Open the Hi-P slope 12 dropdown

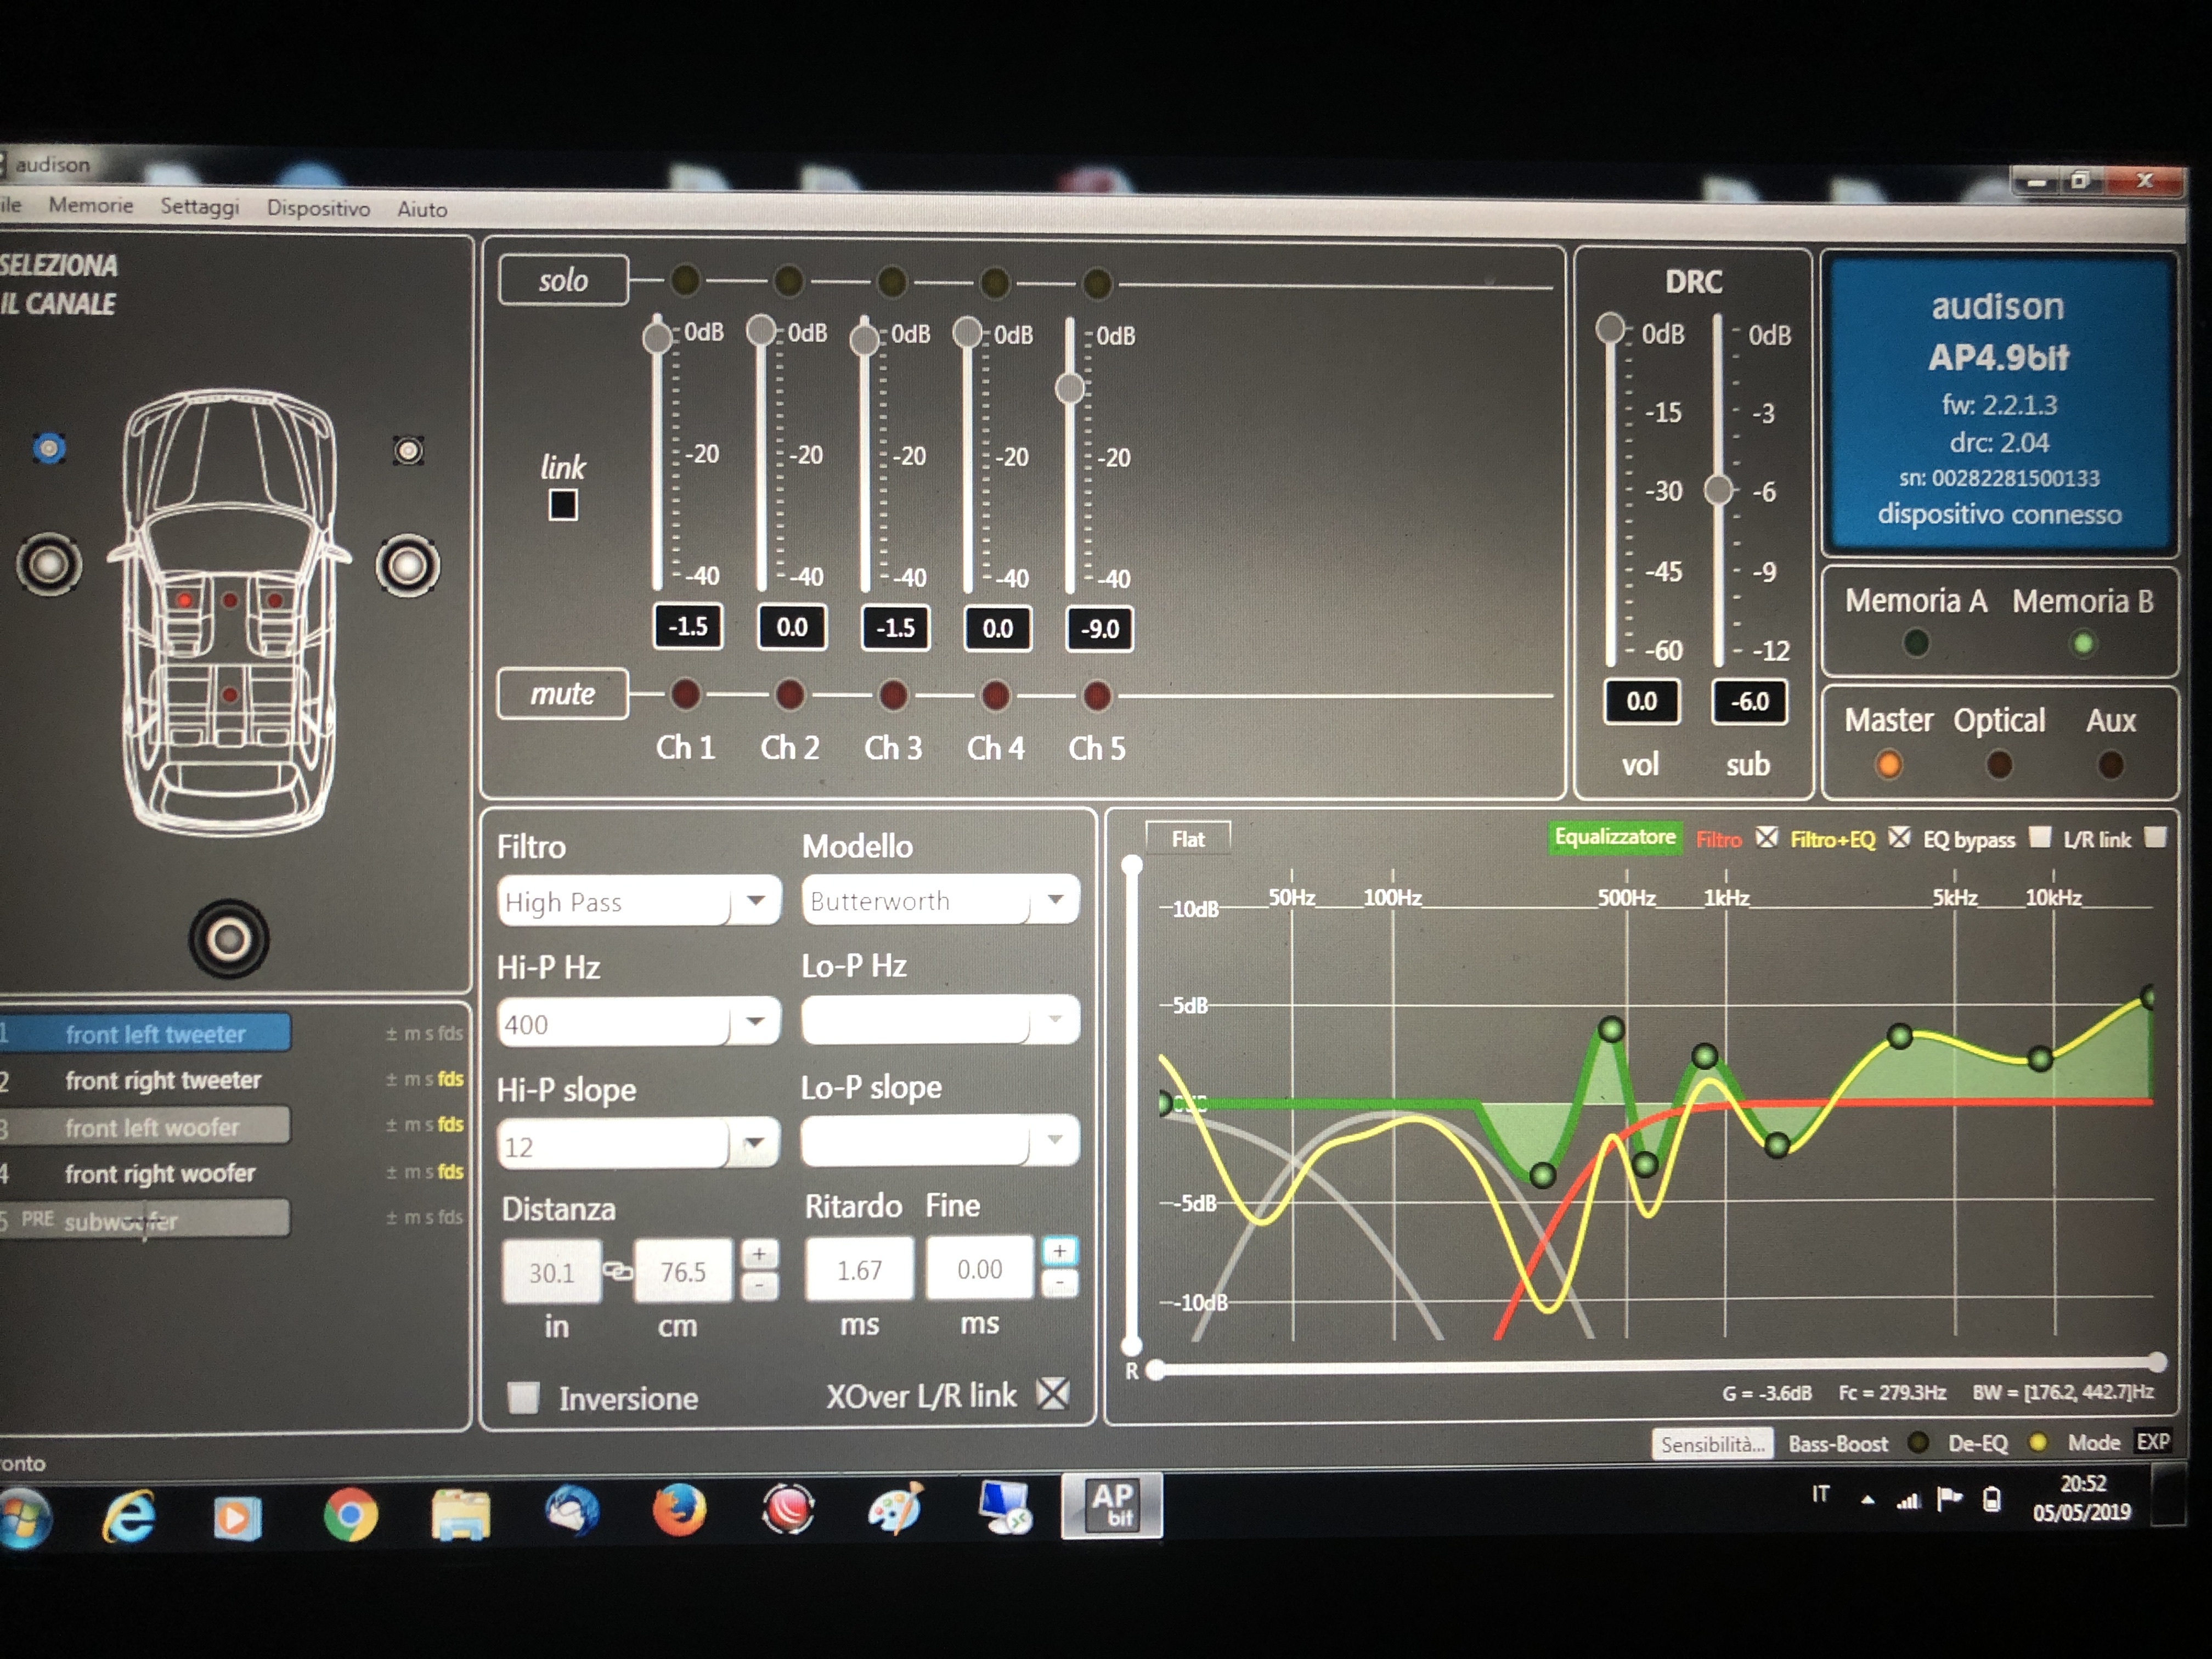[639, 1144]
